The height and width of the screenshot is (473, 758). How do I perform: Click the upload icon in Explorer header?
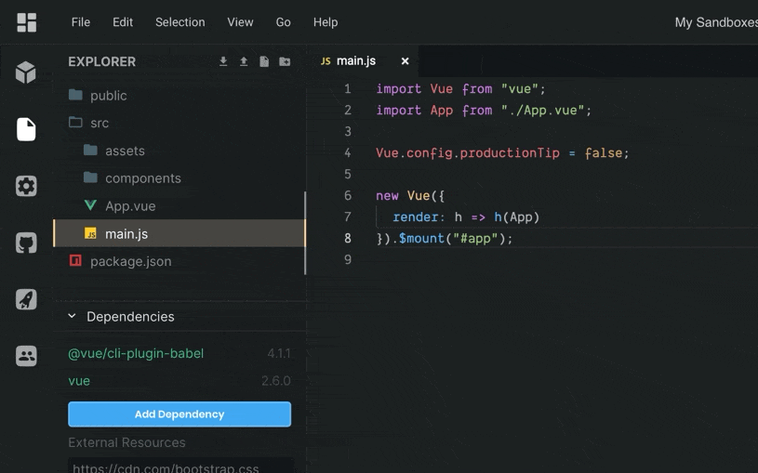[244, 61]
